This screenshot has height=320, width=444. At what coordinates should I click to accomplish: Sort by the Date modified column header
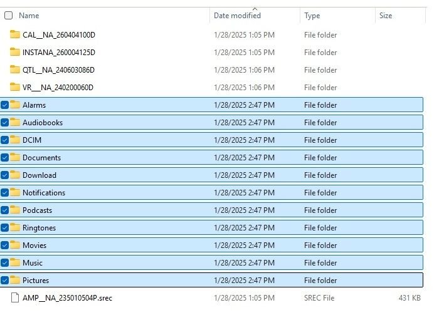pos(237,15)
